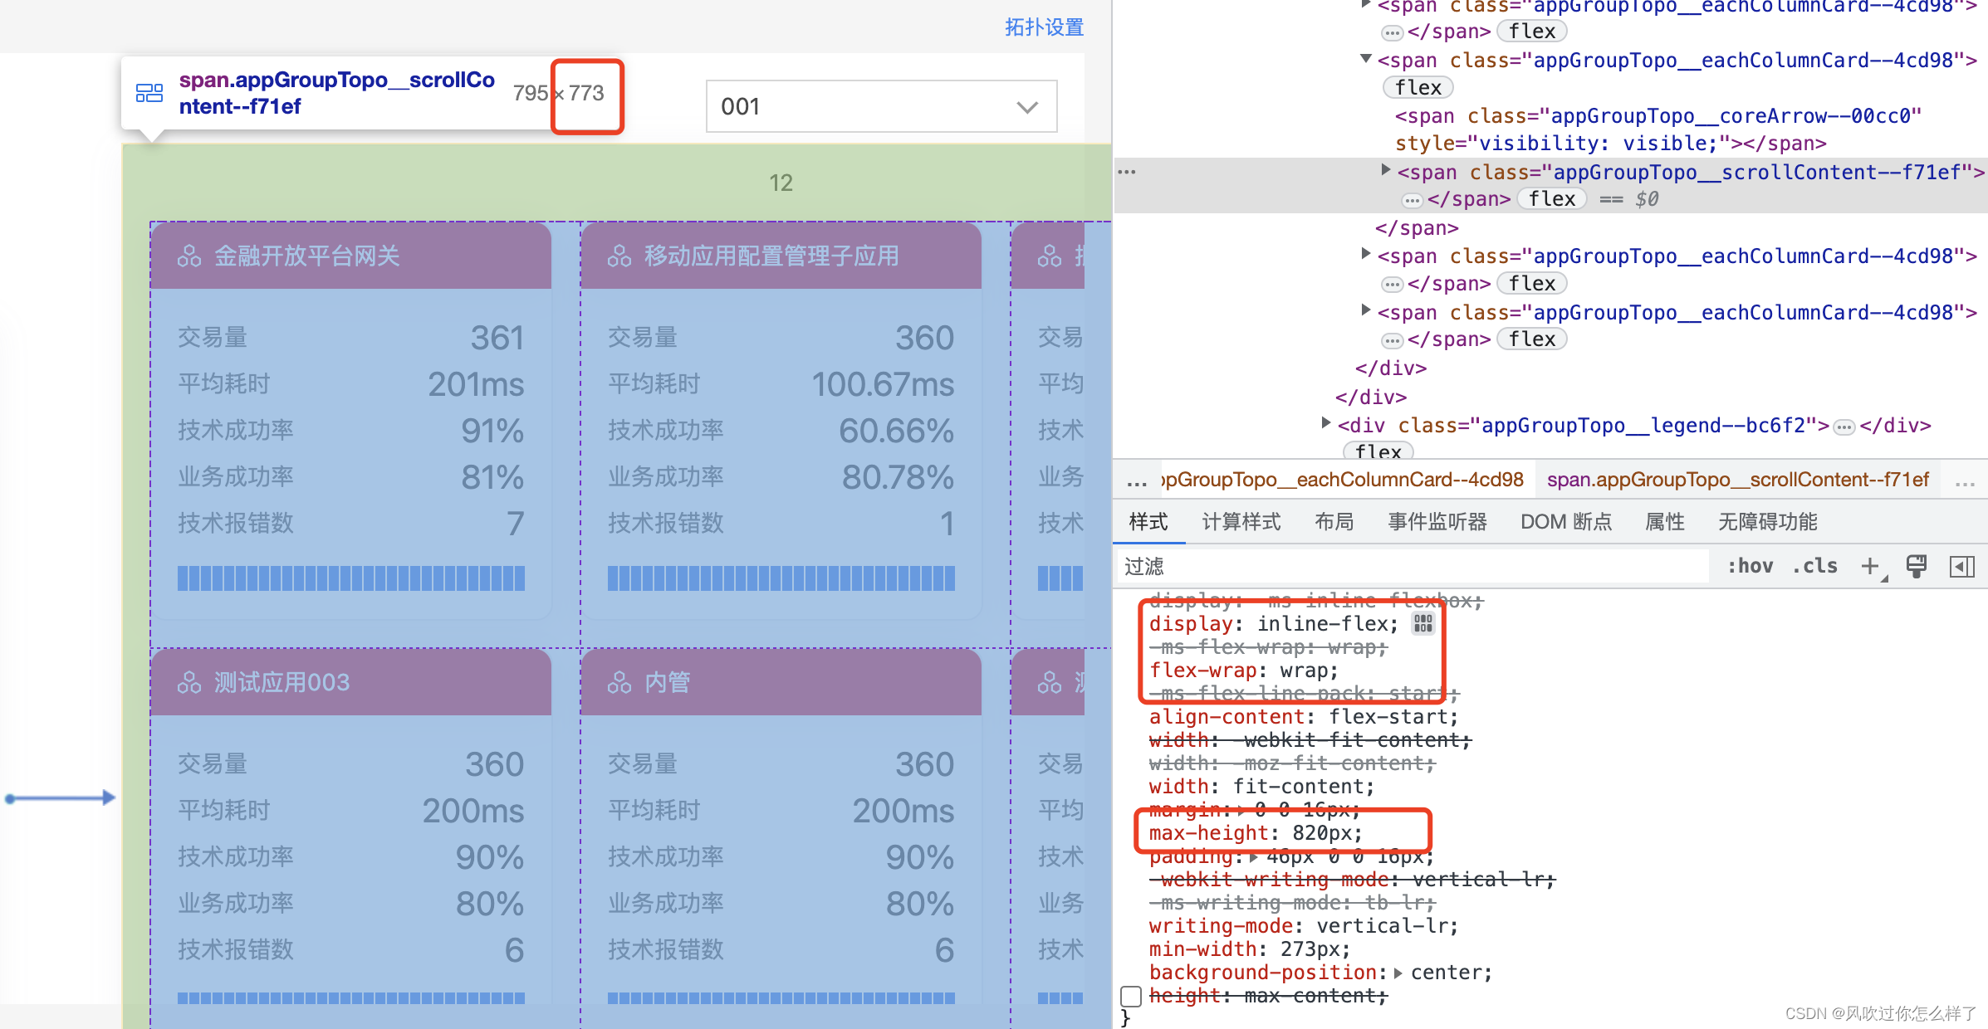This screenshot has width=1988, height=1029.
Task: Expand eachColumnCard span right after closing span
Action: (1365, 254)
